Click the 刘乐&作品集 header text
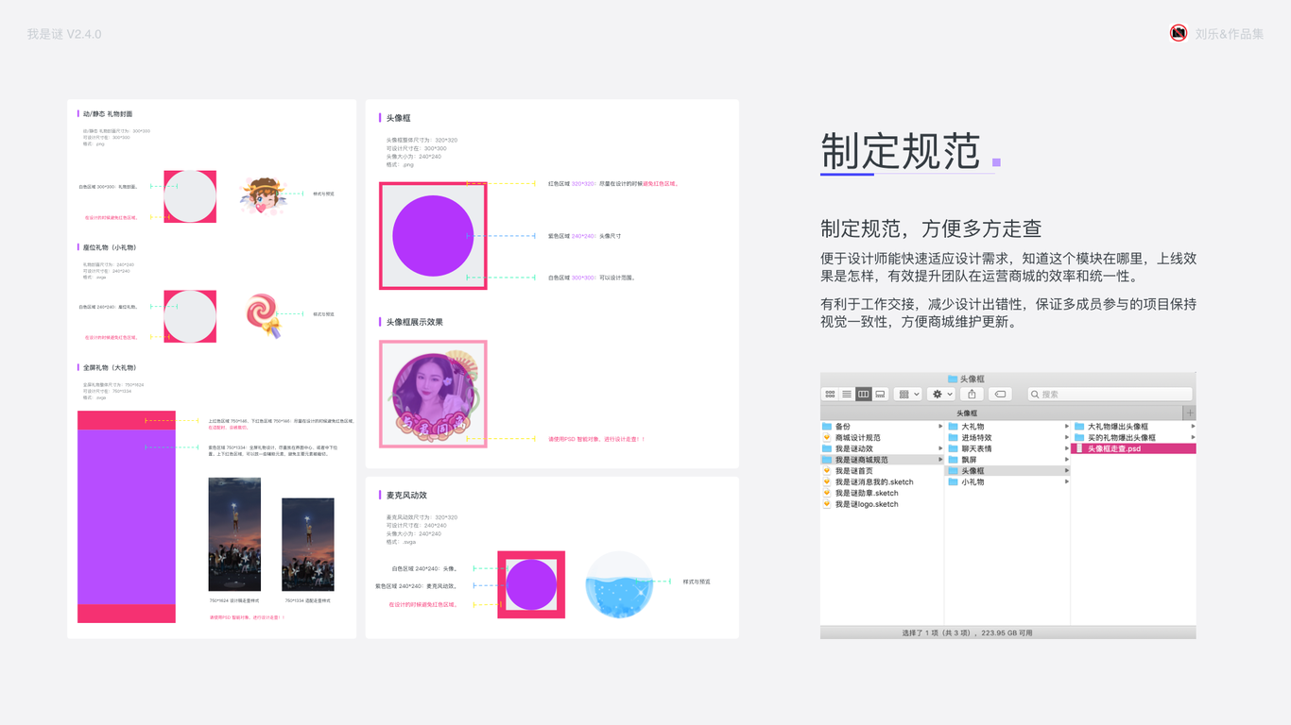 [1230, 34]
